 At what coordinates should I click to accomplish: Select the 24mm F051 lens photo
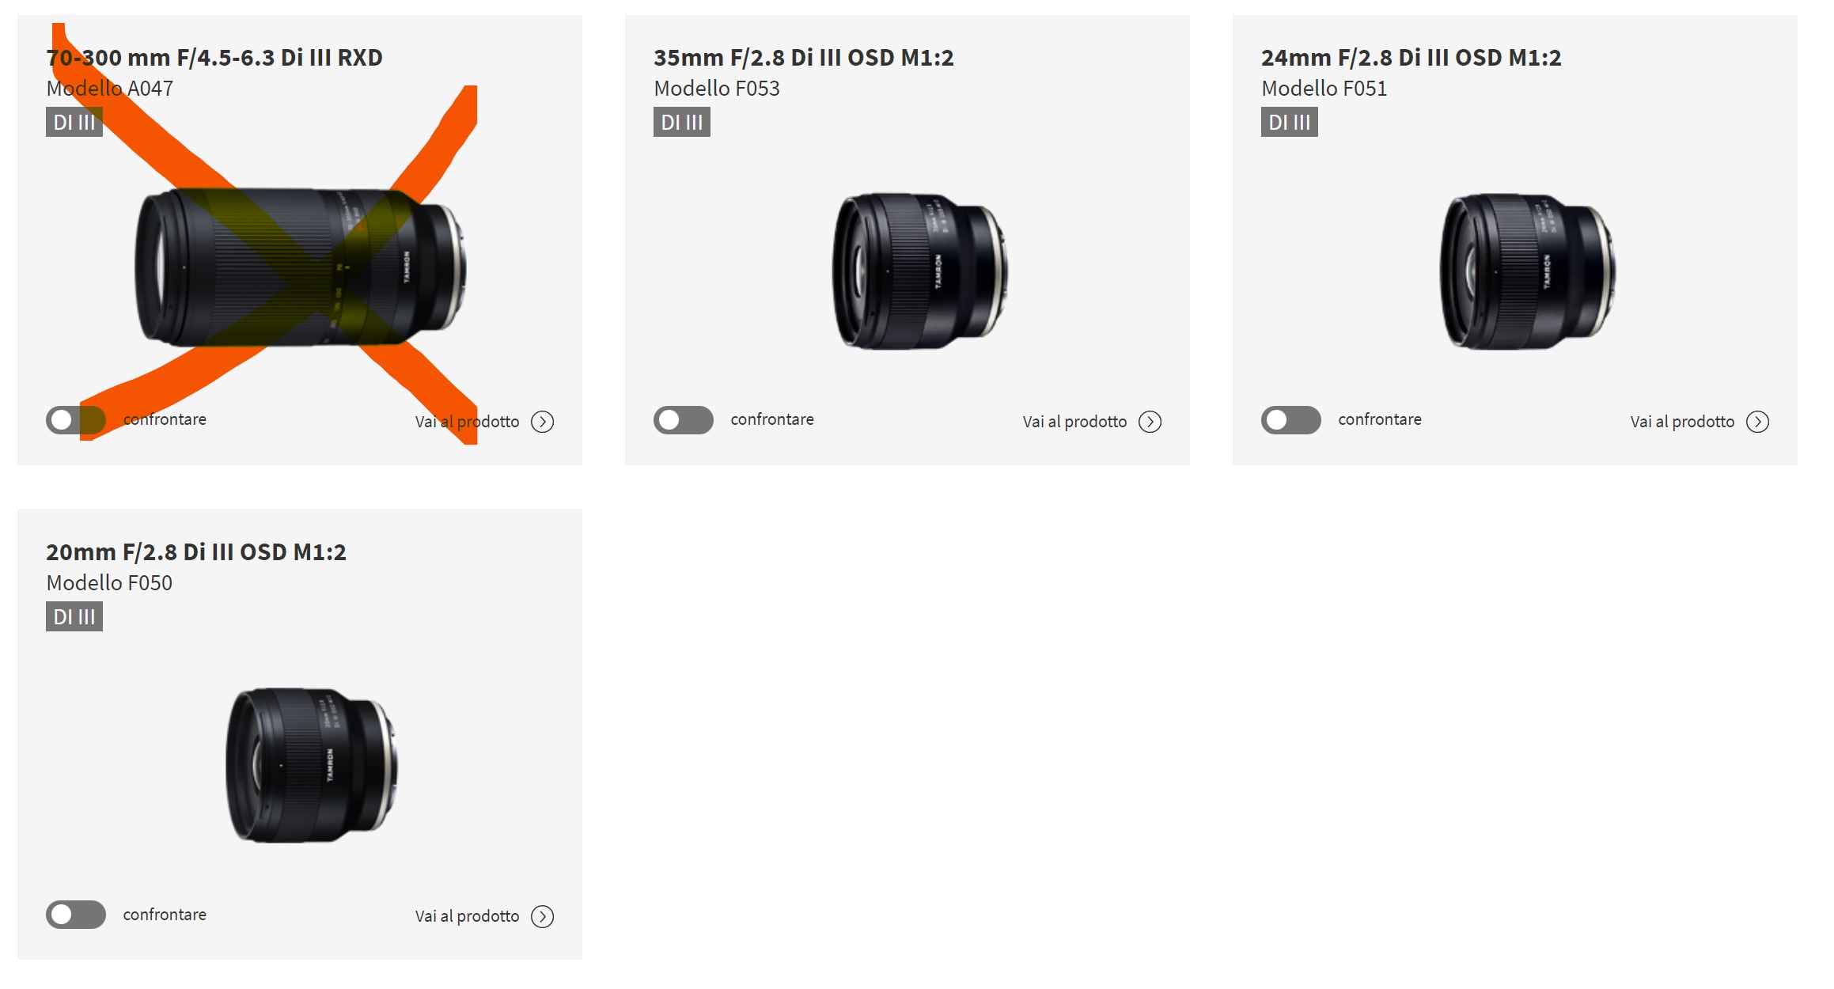point(1528,271)
